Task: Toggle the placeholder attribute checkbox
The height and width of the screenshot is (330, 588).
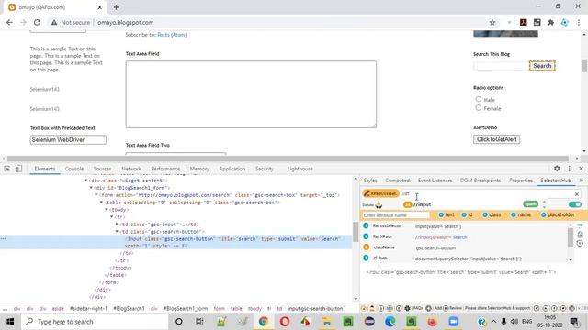Action: (543, 214)
